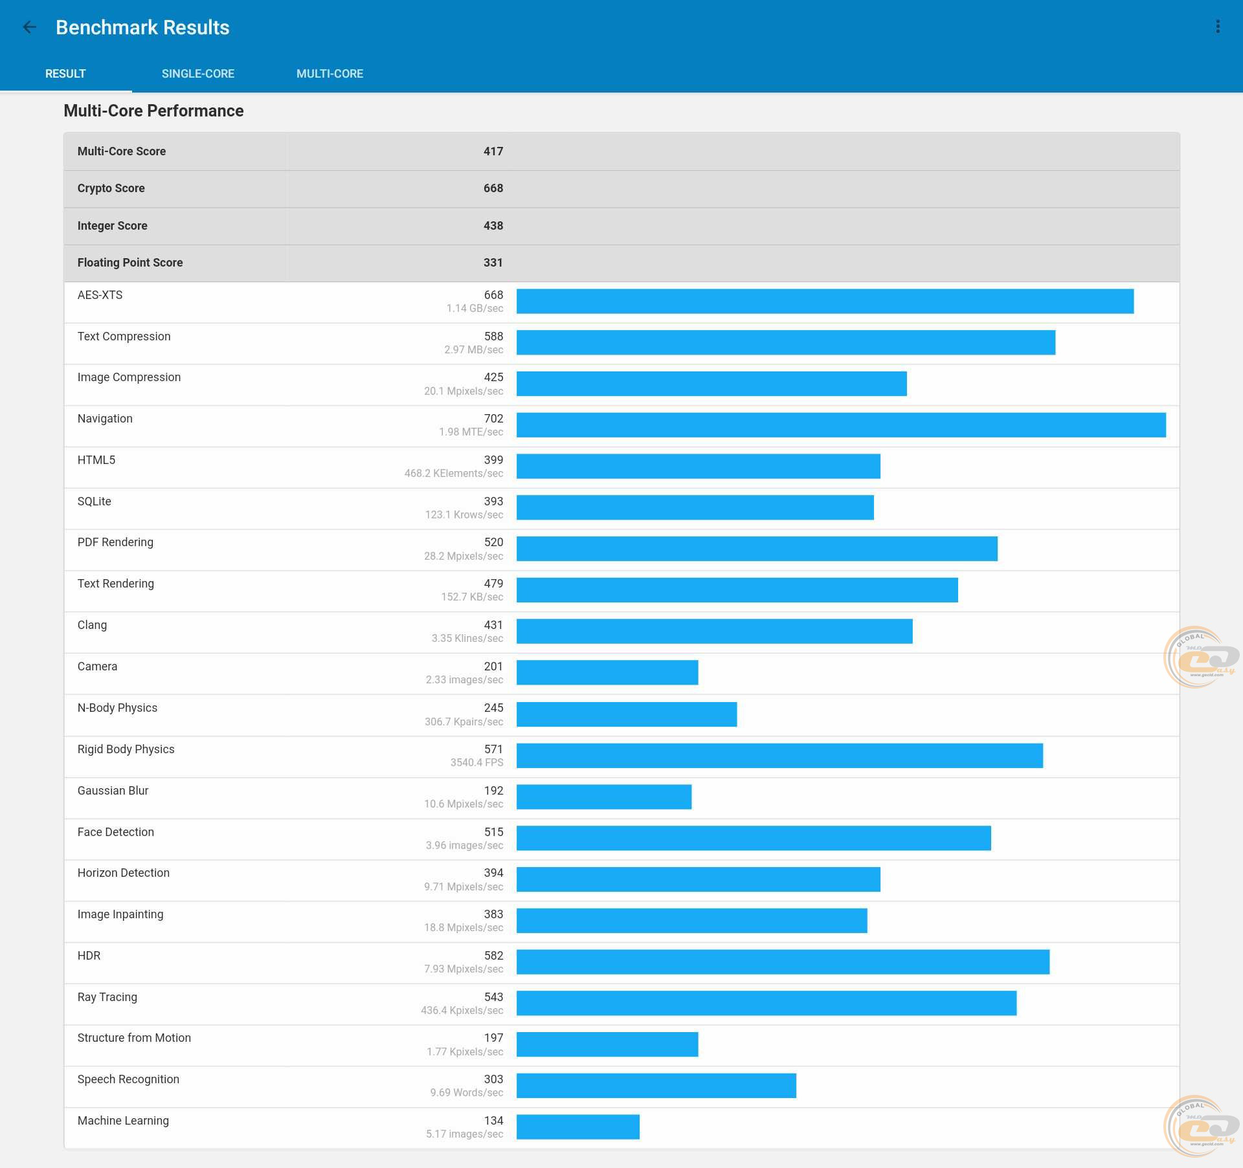
Task: Click the Machine Learning score bar
Action: 577,1127
